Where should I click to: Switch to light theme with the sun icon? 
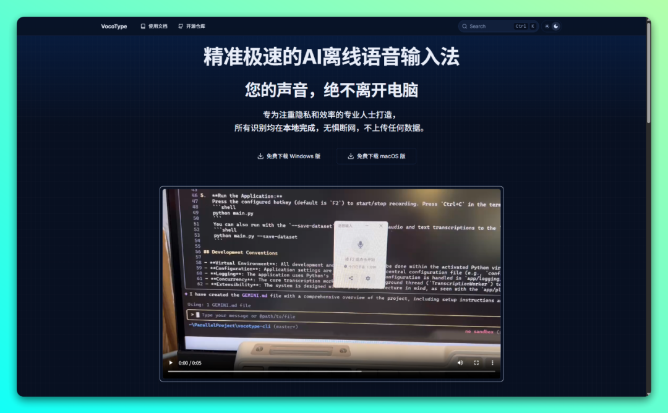pos(546,26)
